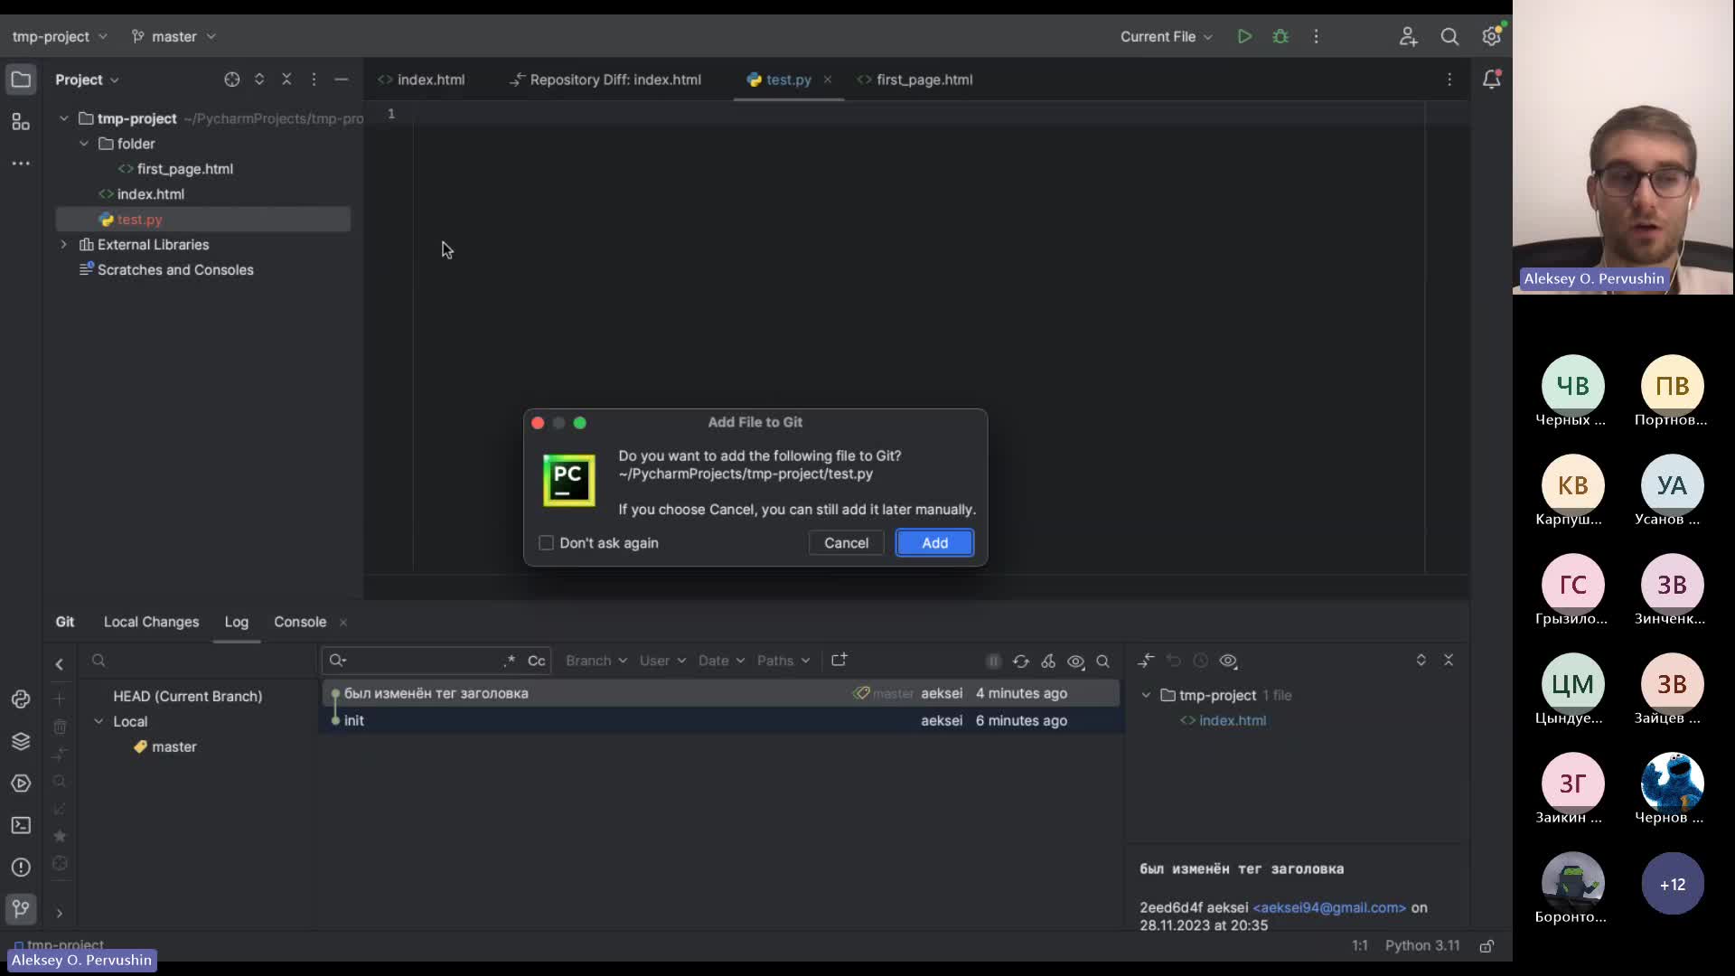Click the Cherry-Pick icon in Git log

coord(1048,662)
